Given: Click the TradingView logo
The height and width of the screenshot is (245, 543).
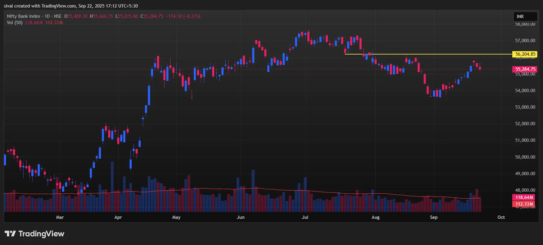Looking at the screenshot, I should tap(34, 234).
